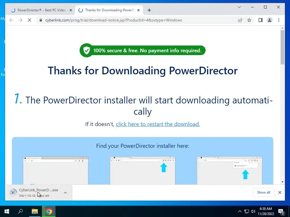The width and height of the screenshot is (290, 217).
Task: Click the address bar URL
Action: pos(114,20)
